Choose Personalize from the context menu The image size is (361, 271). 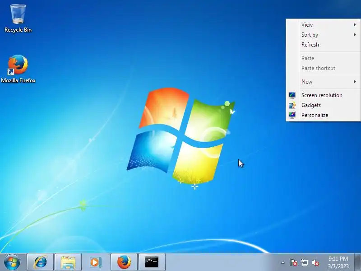pos(324,115)
